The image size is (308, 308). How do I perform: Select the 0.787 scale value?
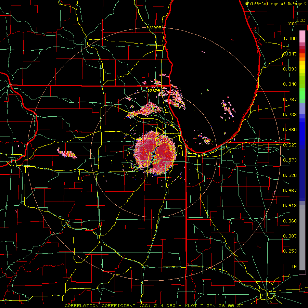290,99
